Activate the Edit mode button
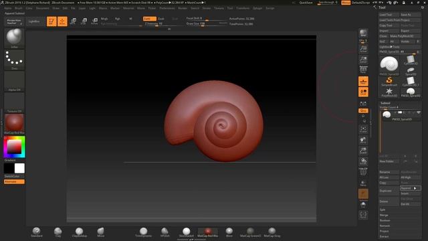Screen dimensions: 428x241 pyautogui.click(x=51, y=21)
